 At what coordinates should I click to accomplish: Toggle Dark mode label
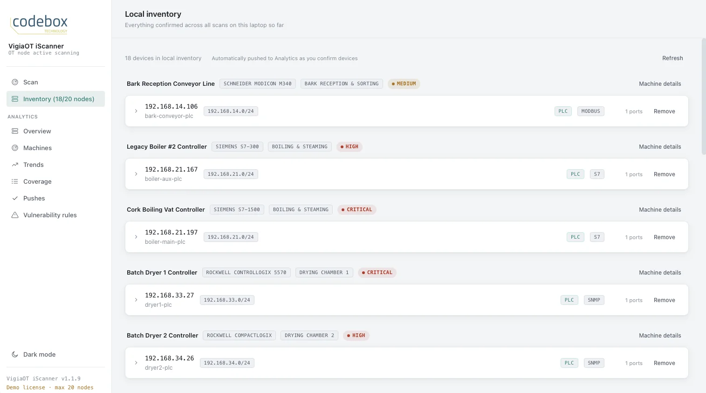pos(40,354)
